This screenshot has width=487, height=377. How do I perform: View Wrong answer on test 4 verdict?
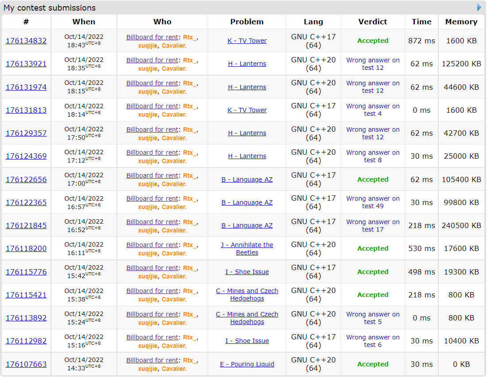pyautogui.click(x=373, y=110)
